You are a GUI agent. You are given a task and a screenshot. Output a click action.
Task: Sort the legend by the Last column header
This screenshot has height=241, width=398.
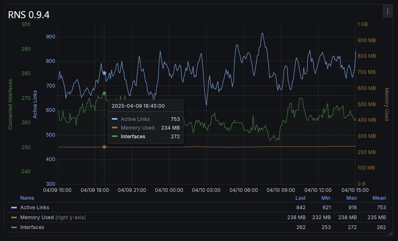(x=300, y=198)
